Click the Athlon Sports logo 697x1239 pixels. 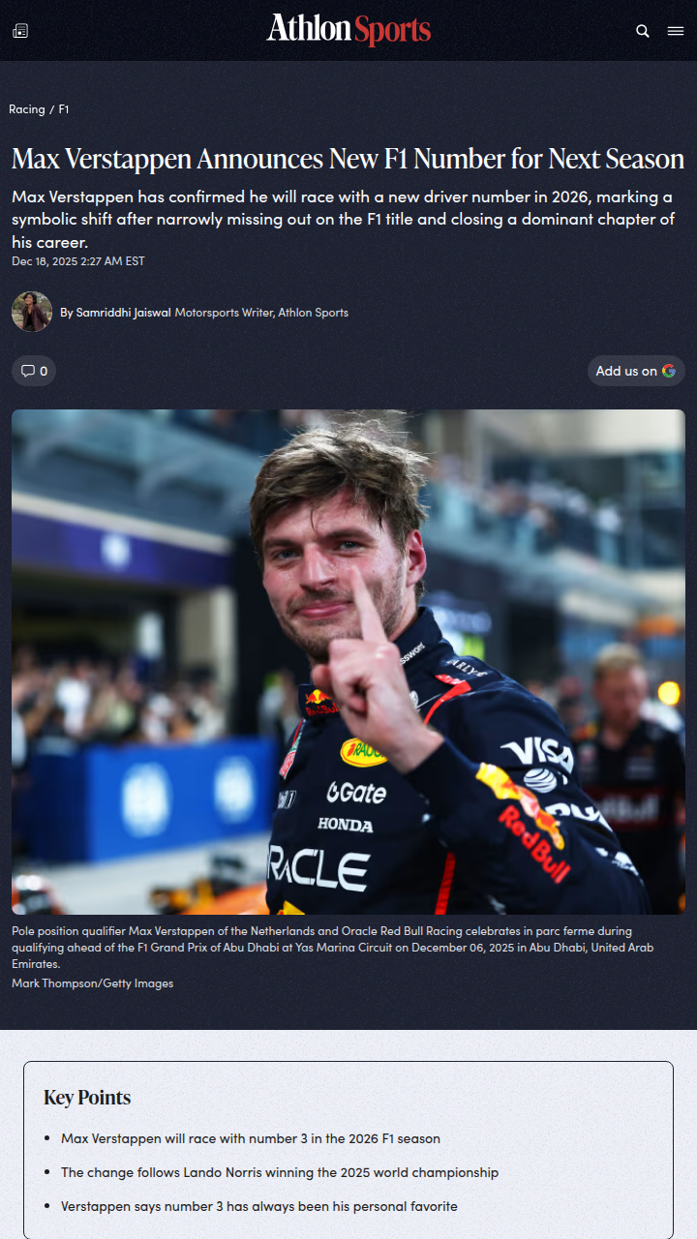click(348, 30)
